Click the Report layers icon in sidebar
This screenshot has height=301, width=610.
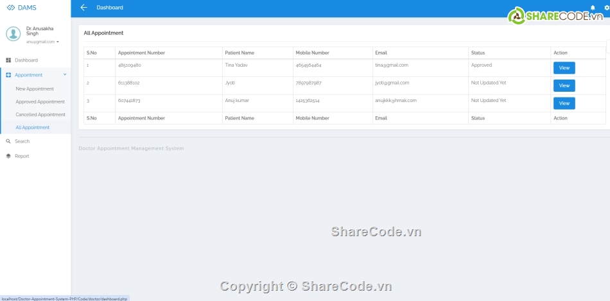[x=8, y=156]
